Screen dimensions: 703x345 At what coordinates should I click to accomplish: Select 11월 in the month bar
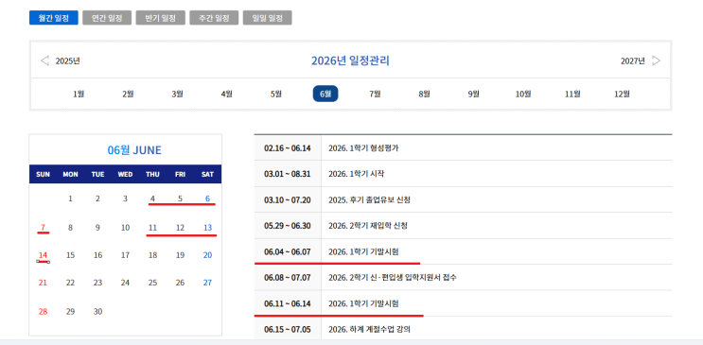(x=572, y=95)
